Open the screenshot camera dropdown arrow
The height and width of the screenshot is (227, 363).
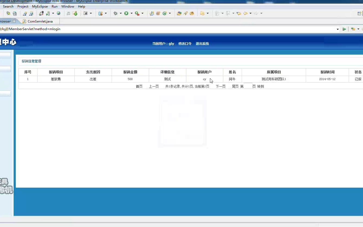(91, 13)
